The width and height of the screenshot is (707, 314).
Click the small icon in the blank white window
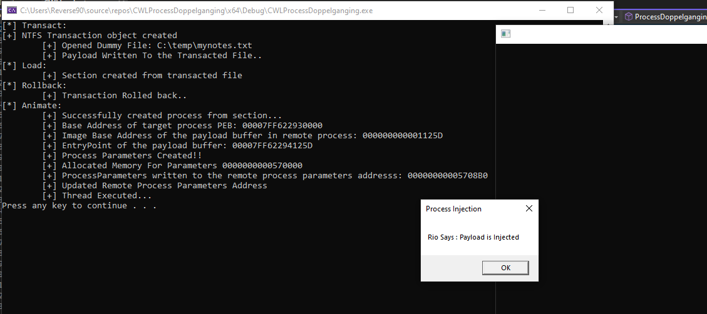point(506,34)
